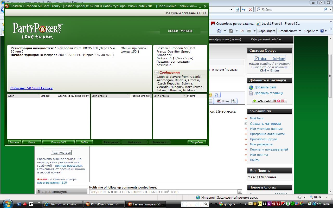The height and width of the screenshot is (208, 333).
Task: Click the grayed Регистрация button
Action: pos(111,142)
